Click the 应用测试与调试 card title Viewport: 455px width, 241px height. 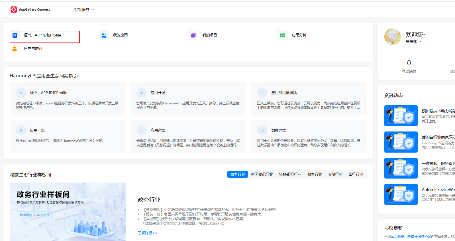(284, 93)
